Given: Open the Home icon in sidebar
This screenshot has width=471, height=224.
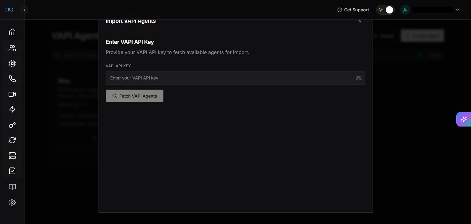Looking at the screenshot, I should pyautogui.click(x=12, y=32).
